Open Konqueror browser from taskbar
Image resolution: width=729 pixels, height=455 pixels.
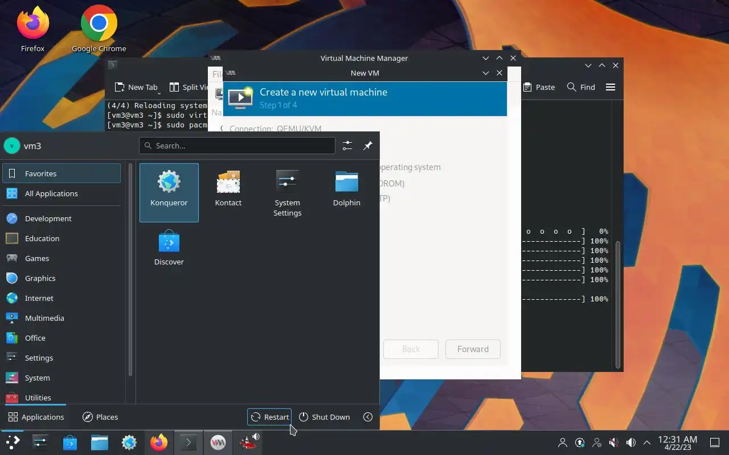[x=129, y=442]
